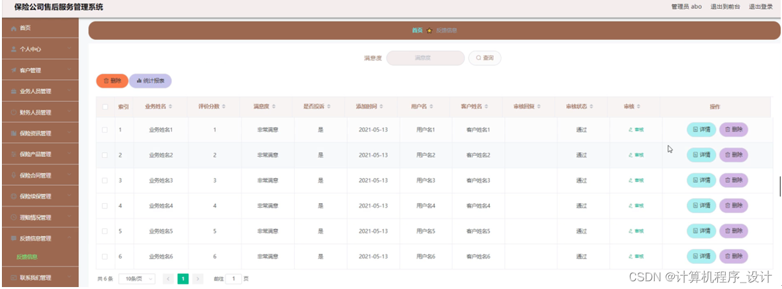Sort by the 审核状态 column sort arrows
This screenshot has width=782, height=289.
click(592, 106)
